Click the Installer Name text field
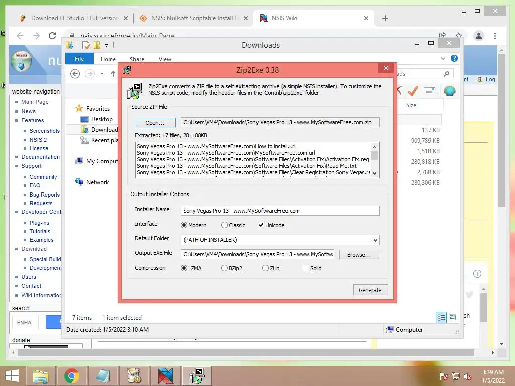Viewport: 515px width, 386px height. click(x=280, y=211)
